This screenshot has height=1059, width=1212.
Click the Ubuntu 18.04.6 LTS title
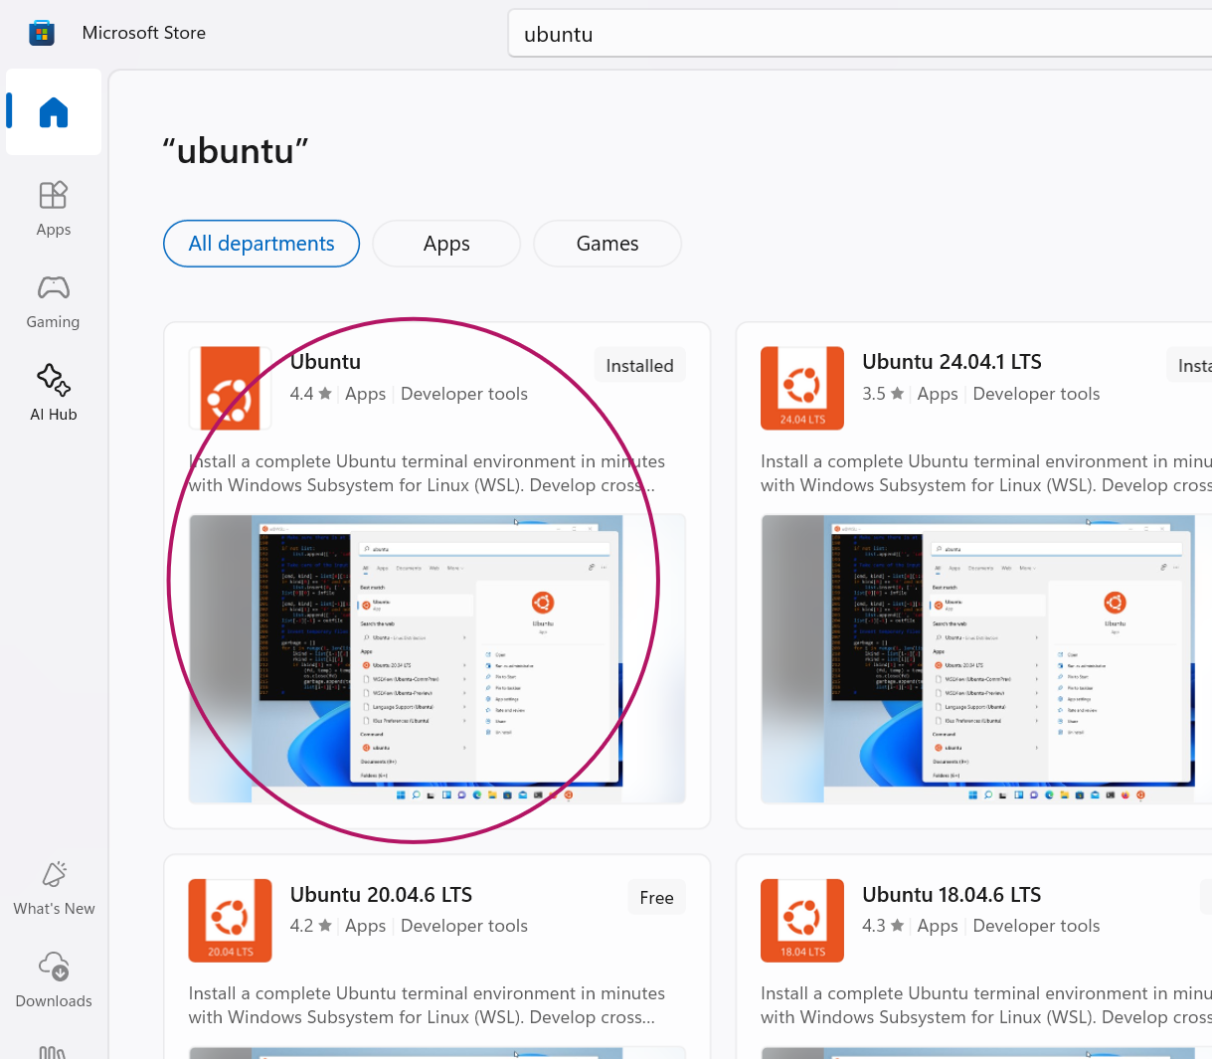point(952,895)
